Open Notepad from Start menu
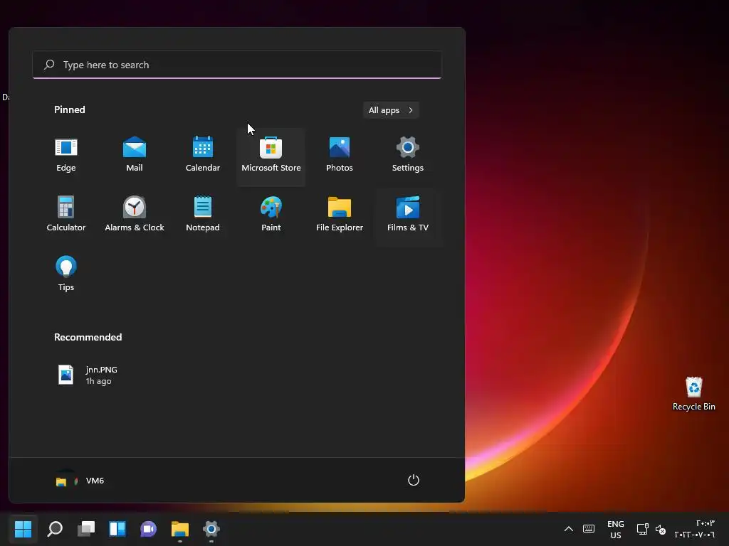The width and height of the screenshot is (729, 546). point(203,215)
